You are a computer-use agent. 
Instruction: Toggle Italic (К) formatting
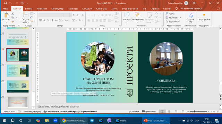(44, 20)
